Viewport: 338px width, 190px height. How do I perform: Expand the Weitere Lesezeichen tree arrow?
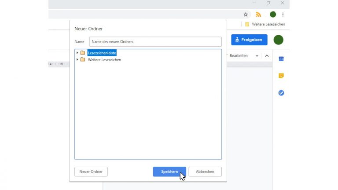77,59
